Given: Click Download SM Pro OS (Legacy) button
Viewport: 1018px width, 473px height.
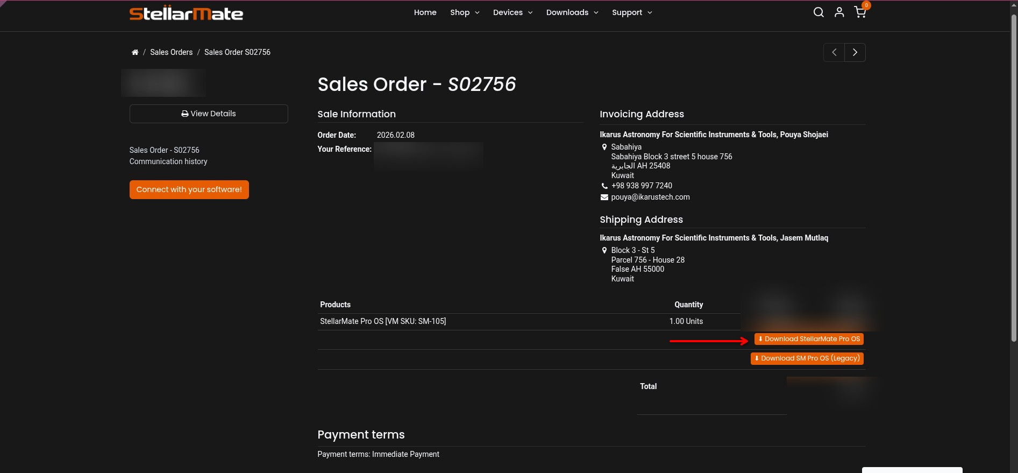Looking at the screenshot, I should click(807, 358).
